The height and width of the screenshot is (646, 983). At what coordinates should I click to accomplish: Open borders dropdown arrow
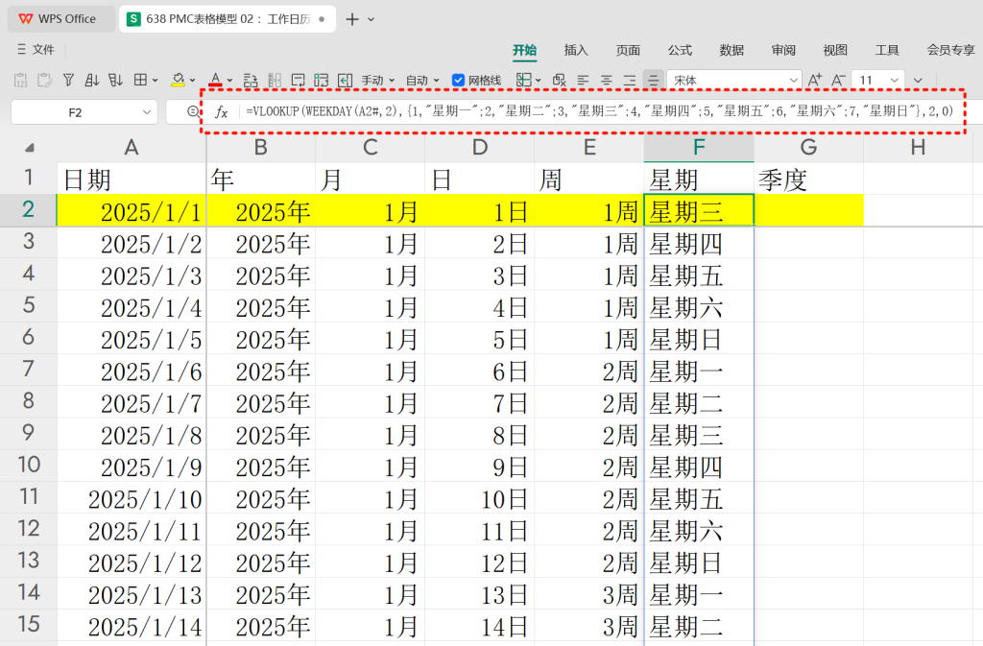click(155, 81)
